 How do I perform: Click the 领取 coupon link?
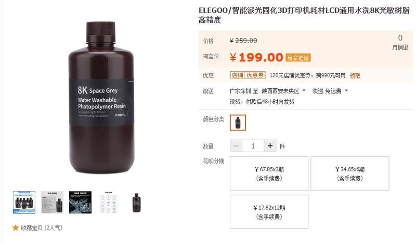355,75
